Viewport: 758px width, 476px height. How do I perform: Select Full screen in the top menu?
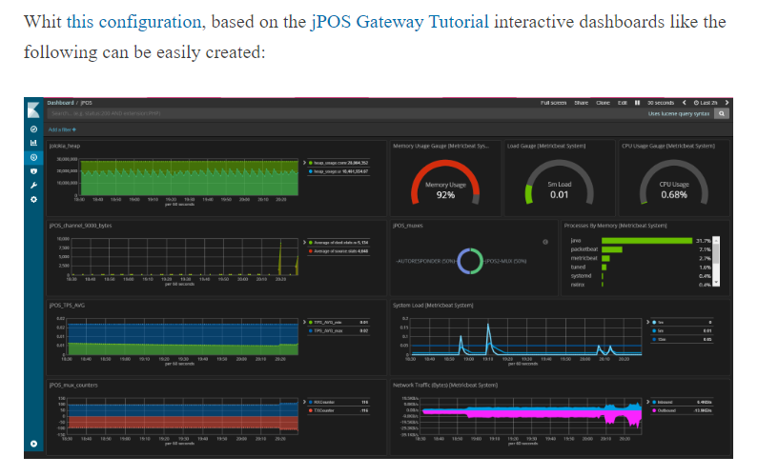553,102
